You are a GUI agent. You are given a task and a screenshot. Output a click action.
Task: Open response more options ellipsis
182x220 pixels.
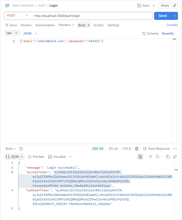pos(175,149)
